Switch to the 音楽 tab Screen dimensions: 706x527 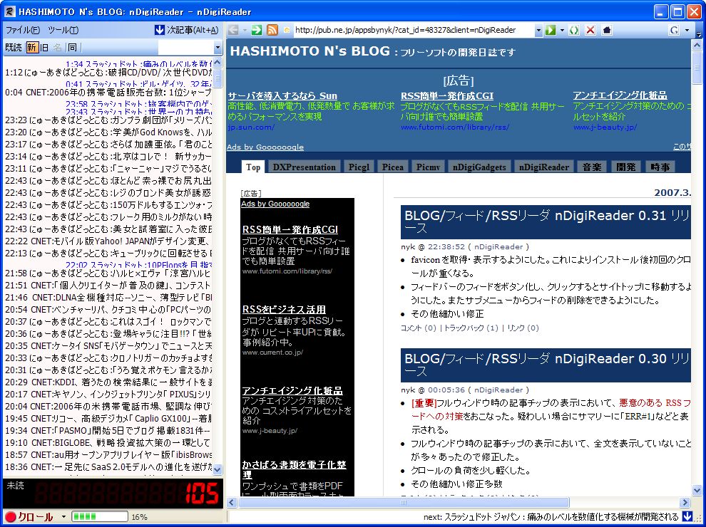592,167
